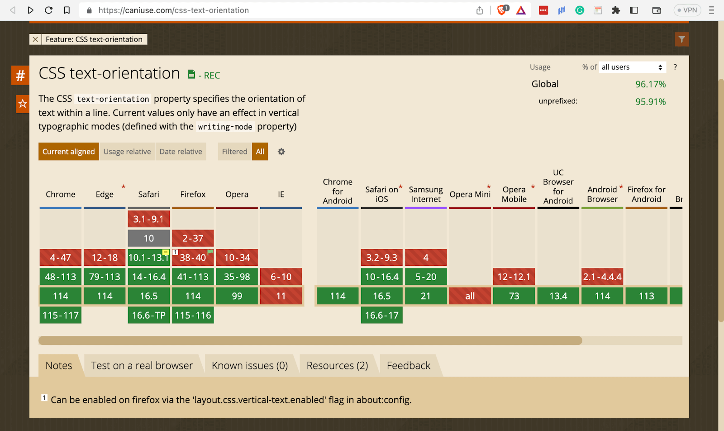
Task: Click the bookmark icon in the browser toolbar
Action: coord(67,10)
